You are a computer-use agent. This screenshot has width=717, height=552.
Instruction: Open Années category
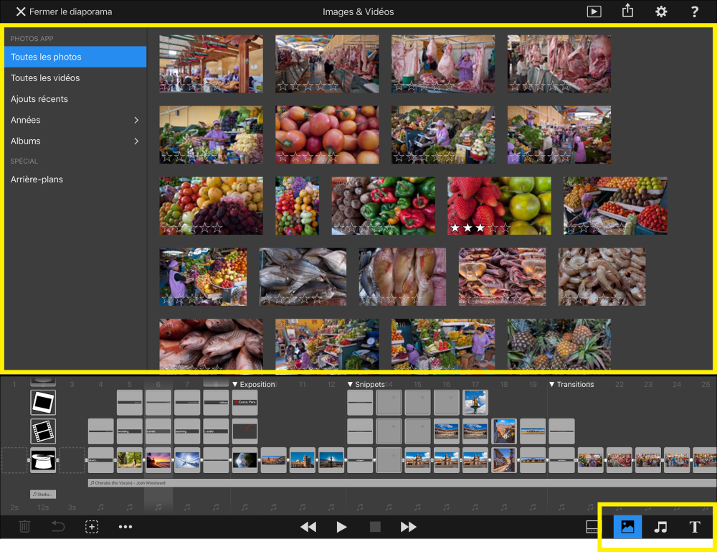point(75,120)
